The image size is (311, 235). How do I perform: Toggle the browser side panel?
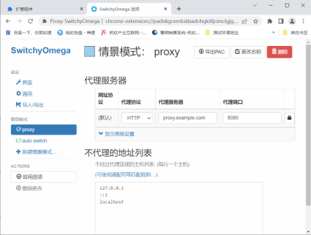click(x=281, y=21)
